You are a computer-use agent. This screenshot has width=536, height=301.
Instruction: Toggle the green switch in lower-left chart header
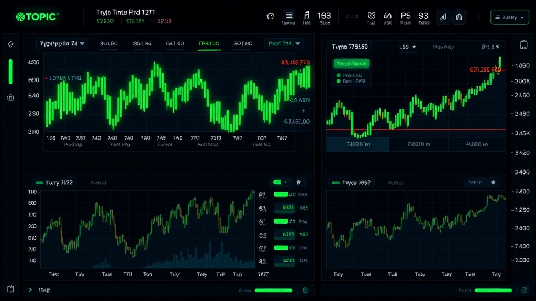(277, 182)
